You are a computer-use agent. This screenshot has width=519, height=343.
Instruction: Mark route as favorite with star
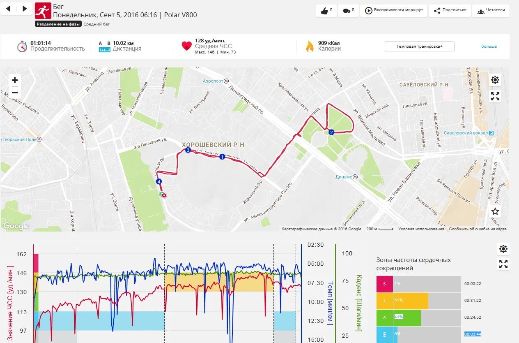click(x=495, y=211)
